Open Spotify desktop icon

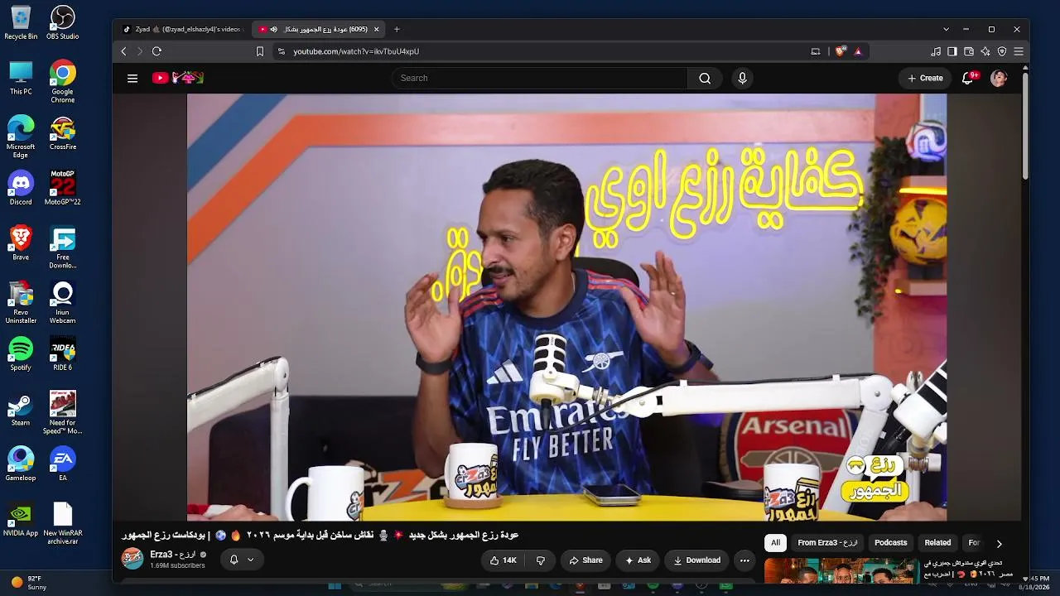tap(21, 354)
